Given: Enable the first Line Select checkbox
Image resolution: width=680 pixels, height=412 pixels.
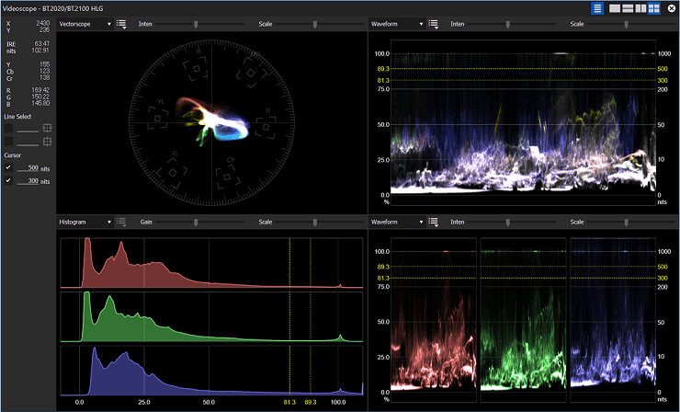Looking at the screenshot, I should (x=9, y=129).
